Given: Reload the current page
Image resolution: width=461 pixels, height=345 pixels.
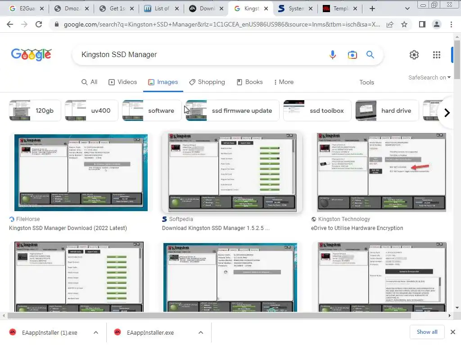Looking at the screenshot, I should (39, 24).
